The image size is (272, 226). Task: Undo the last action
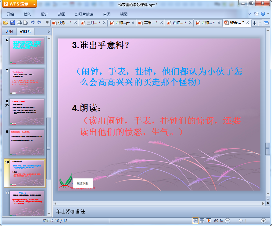pos(32,23)
